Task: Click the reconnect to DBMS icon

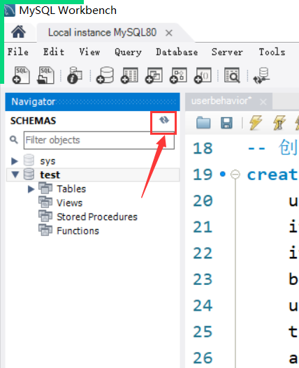Action: 261,75
